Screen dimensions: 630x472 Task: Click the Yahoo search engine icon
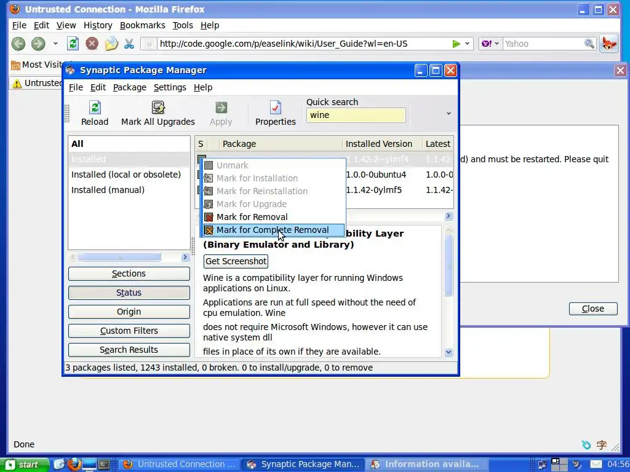pyautogui.click(x=486, y=44)
